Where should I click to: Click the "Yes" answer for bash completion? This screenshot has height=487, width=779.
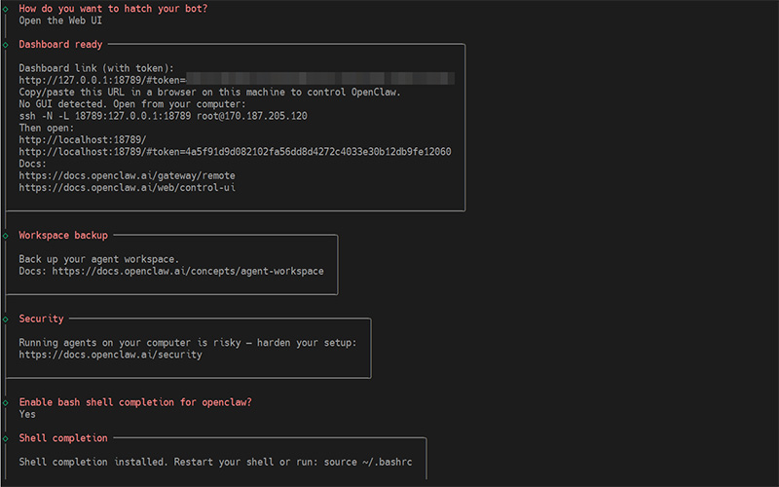pos(27,414)
